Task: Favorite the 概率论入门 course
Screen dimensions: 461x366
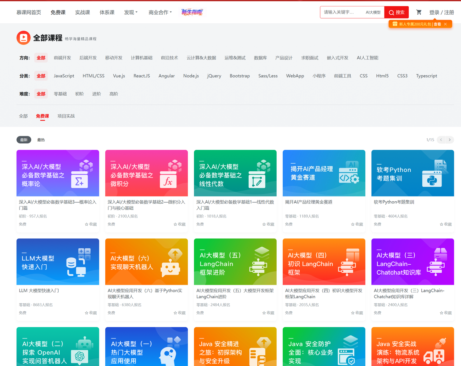Action: pos(91,224)
